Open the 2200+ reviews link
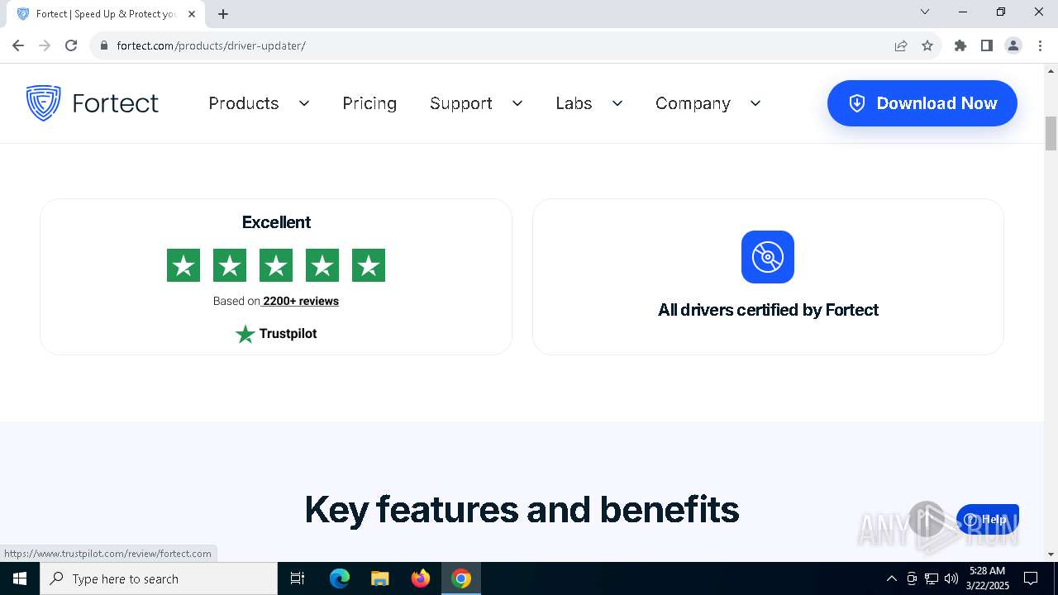The height and width of the screenshot is (595, 1058). pos(300,301)
